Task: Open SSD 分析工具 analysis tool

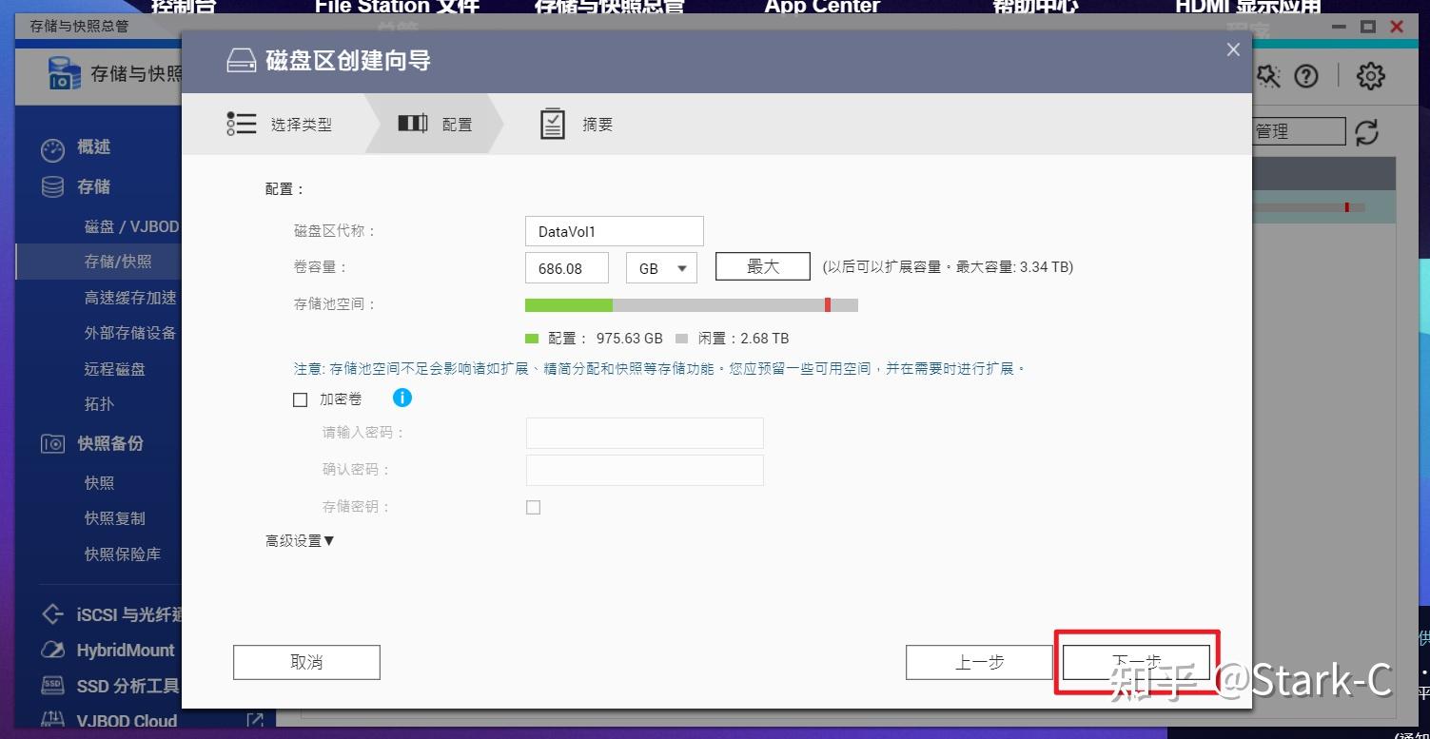Action: (121, 685)
